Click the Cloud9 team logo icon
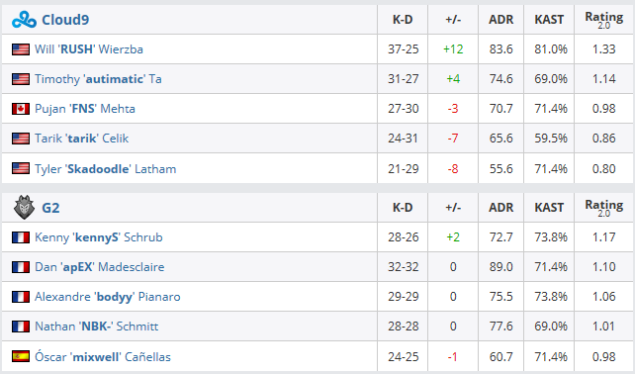 click(24, 20)
